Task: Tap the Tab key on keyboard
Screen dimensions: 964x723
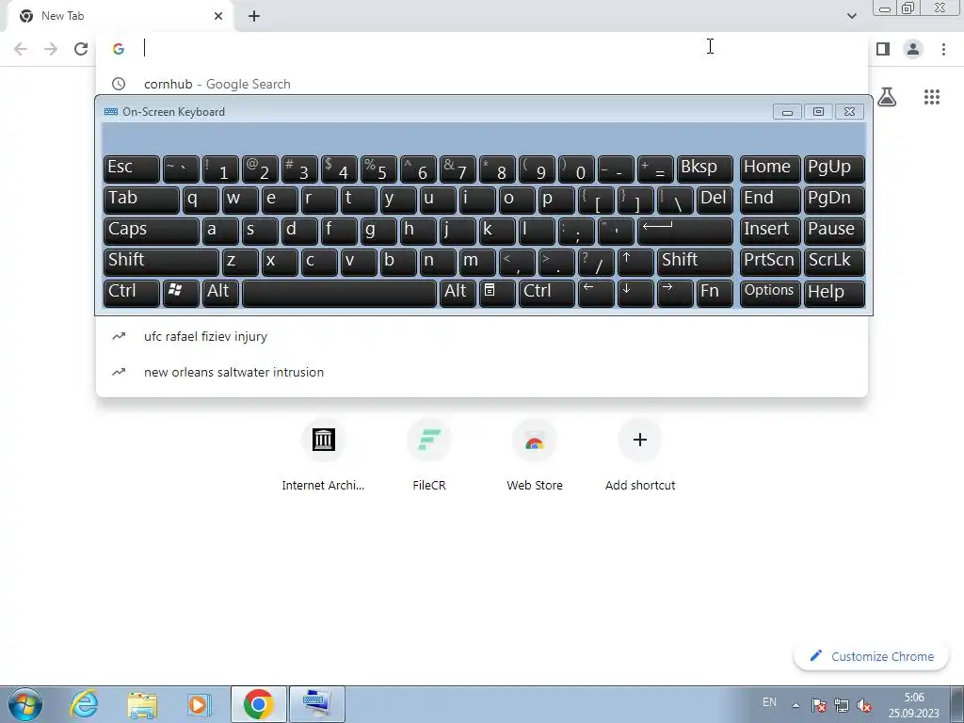Action: click(141, 200)
